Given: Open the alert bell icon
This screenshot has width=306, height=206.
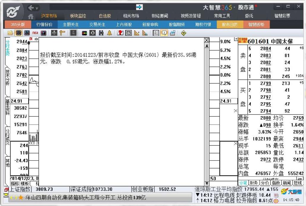Looking at the screenshot, I should 110,33.
